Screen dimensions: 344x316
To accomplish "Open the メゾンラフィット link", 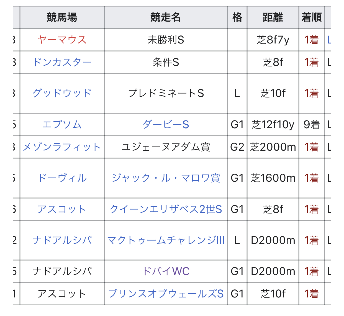I will pyautogui.click(x=62, y=147).
